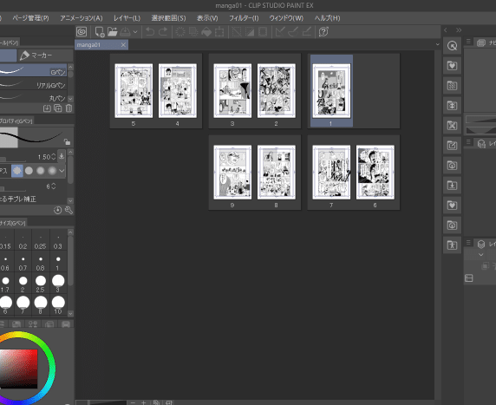Viewport: 496px width, 405px height.
Task: Select the リアルGペン sub tool
Action: pos(33,83)
